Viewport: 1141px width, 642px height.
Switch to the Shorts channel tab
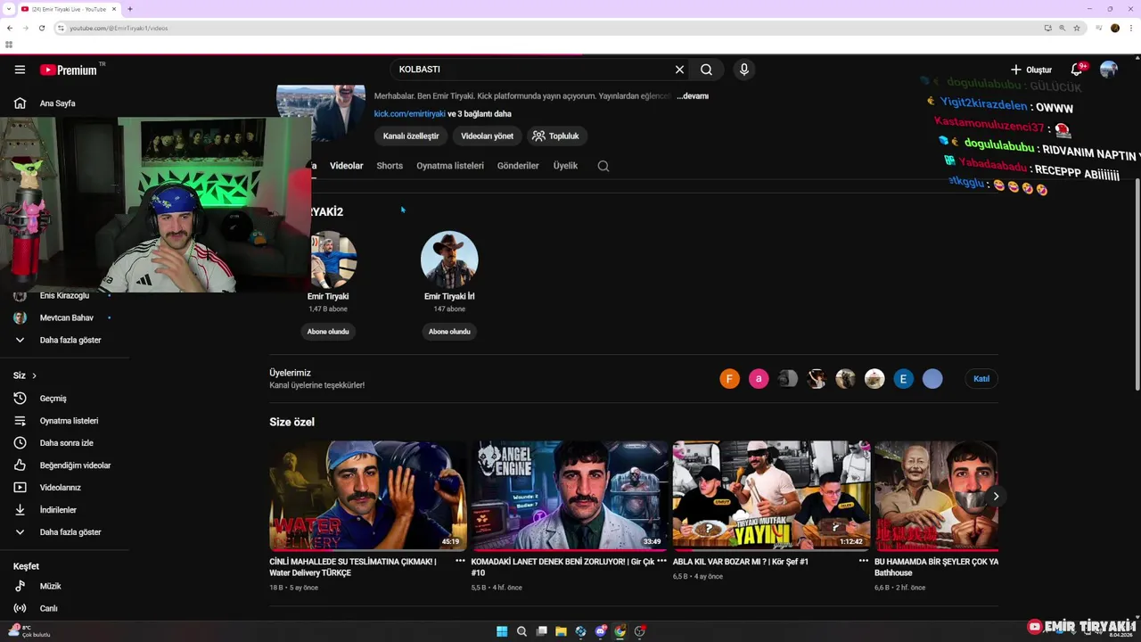390,166
